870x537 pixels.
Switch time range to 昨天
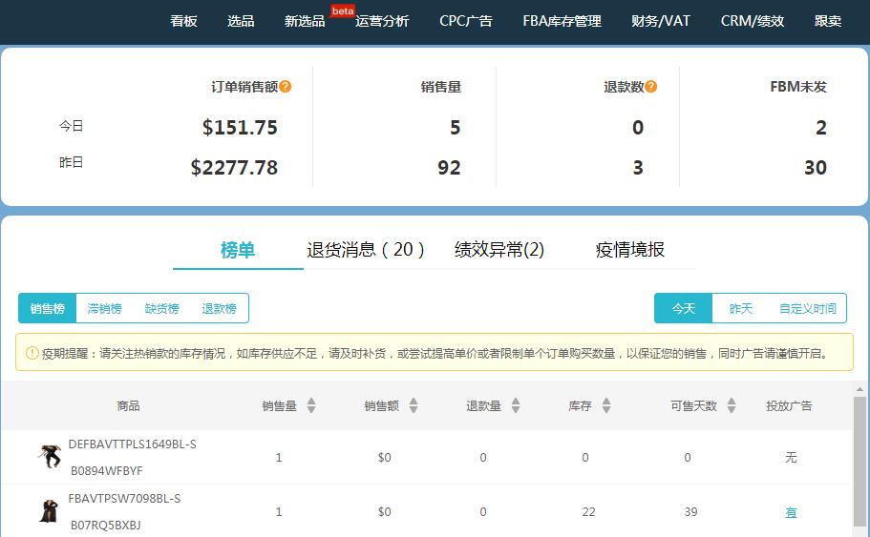click(741, 308)
